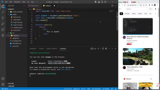The image size is (160, 90).
Task: Maximize the terminal panel size
Action: pyautogui.click(x=112, y=49)
